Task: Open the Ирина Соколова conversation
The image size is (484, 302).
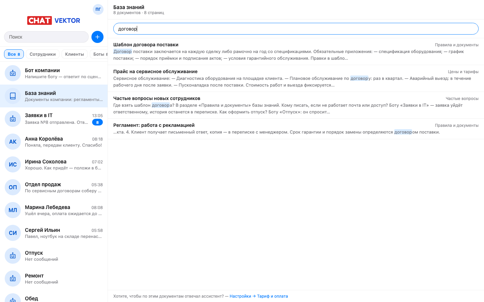Action: tap(54, 164)
